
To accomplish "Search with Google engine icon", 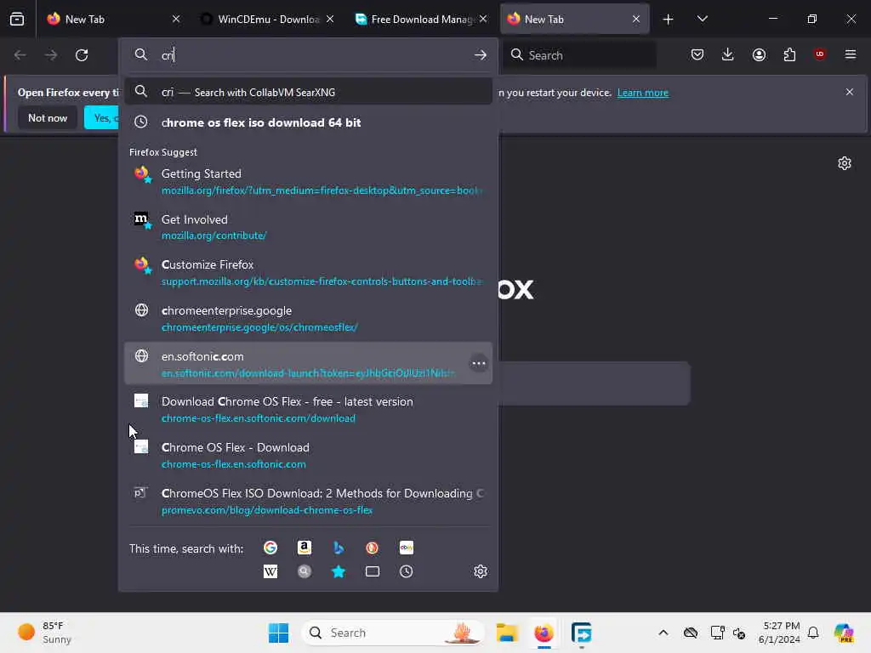I will [270, 548].
